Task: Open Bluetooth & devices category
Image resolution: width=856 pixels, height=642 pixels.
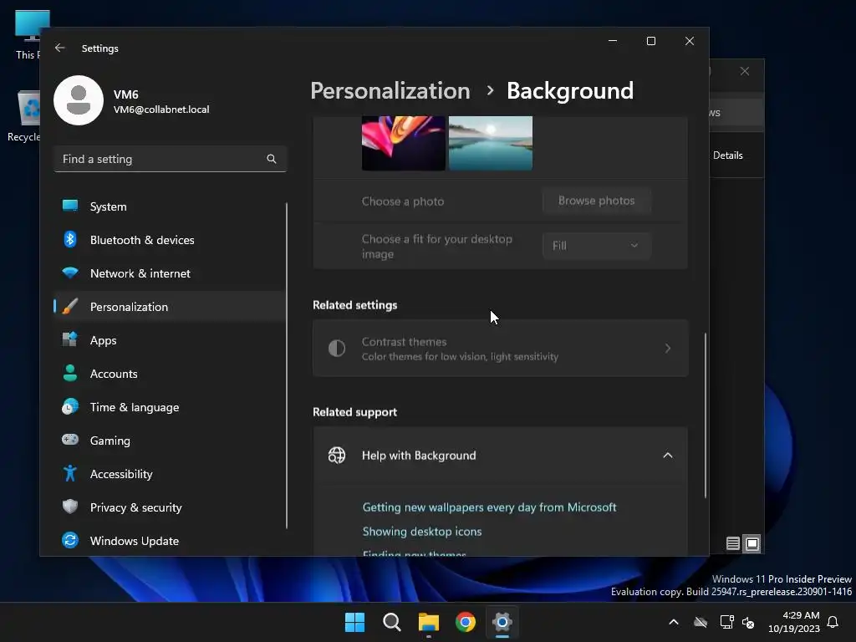Action: (170, 240)
